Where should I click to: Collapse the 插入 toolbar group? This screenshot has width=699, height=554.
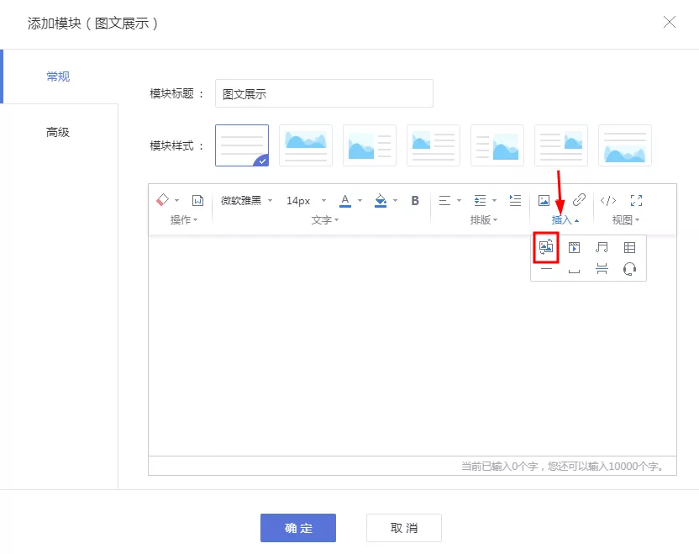(x=565, y=220)
